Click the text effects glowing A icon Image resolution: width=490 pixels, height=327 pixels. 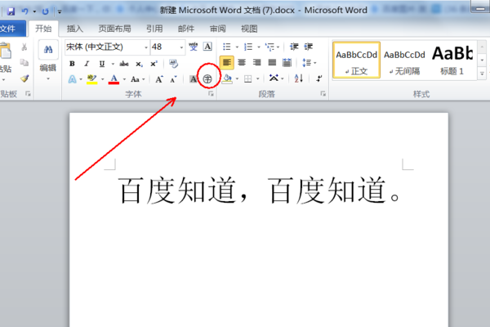[72, 79]
